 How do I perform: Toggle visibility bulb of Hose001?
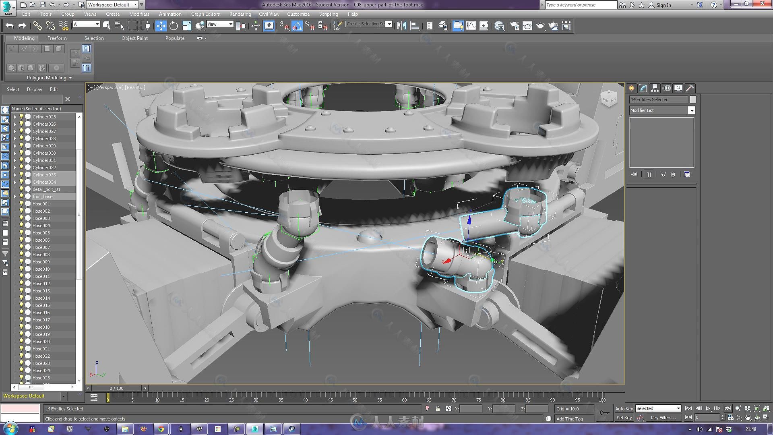click(x=21, y=203)
